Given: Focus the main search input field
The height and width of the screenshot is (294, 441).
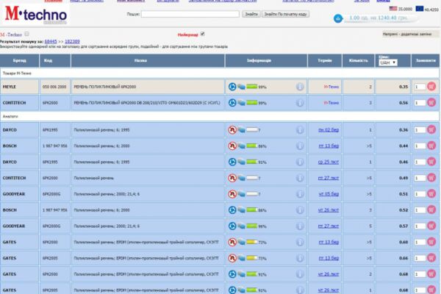Looking at the screenshot, I should pyautogui.click(x=190, y=14).
